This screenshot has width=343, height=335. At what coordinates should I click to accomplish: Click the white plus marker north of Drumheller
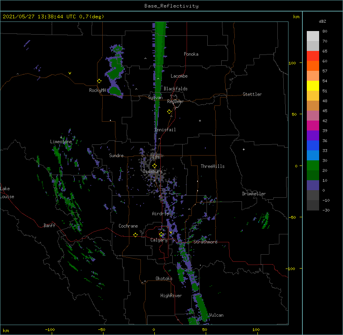pos(244,149)
